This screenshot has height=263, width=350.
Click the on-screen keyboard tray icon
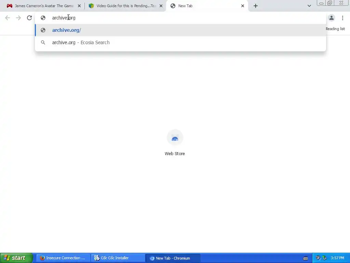(306, 258)
